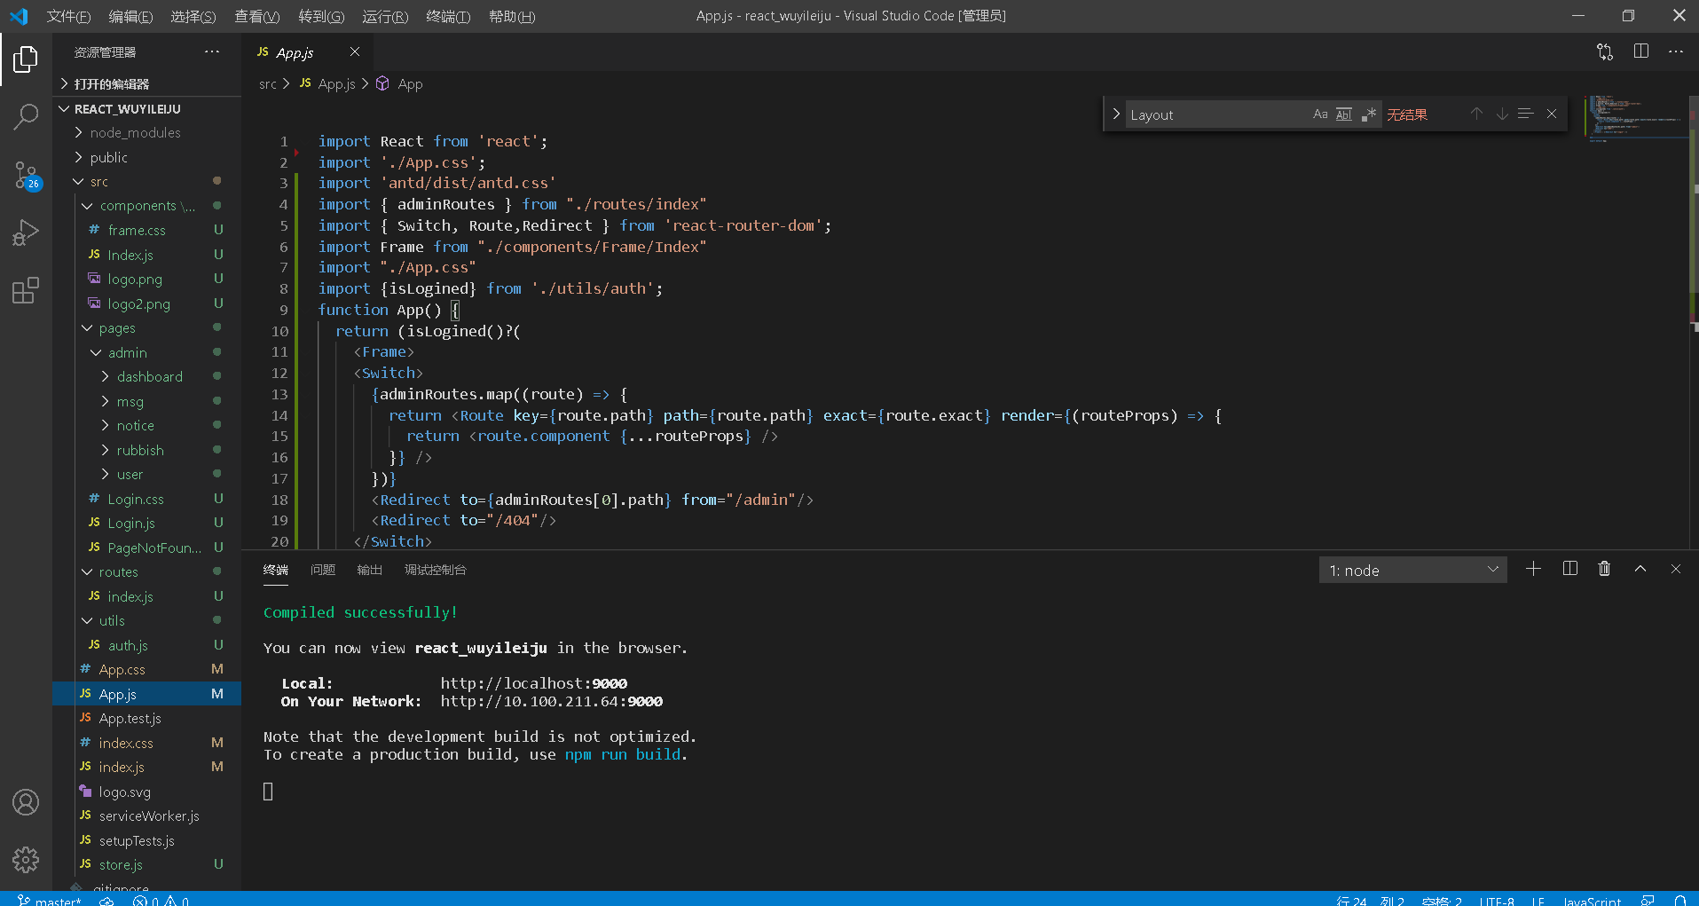Click master branch in status bar
Screen dimensions: 1699x906
pyautogui.click(x=50, y=900)
